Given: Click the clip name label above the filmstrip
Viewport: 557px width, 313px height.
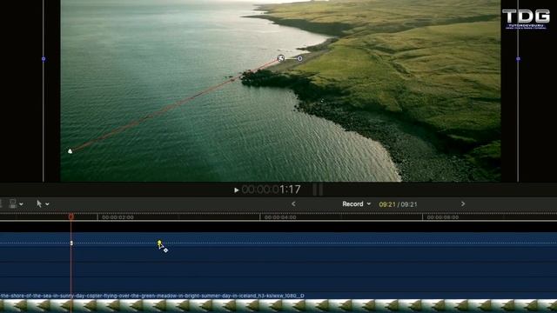Looking at the screenshot, I should click(152, 296).
